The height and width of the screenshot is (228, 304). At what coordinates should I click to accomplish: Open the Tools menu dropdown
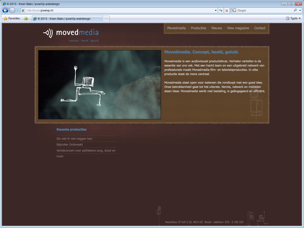click(x=293, y=18)
